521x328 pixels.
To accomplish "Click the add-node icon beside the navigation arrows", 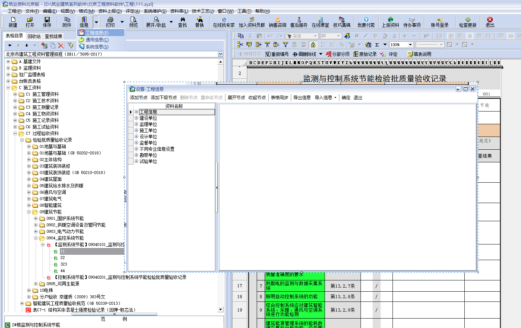I will [44, 45].
